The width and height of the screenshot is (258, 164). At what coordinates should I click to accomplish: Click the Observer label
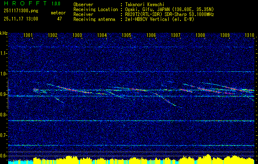pos(83,5)
